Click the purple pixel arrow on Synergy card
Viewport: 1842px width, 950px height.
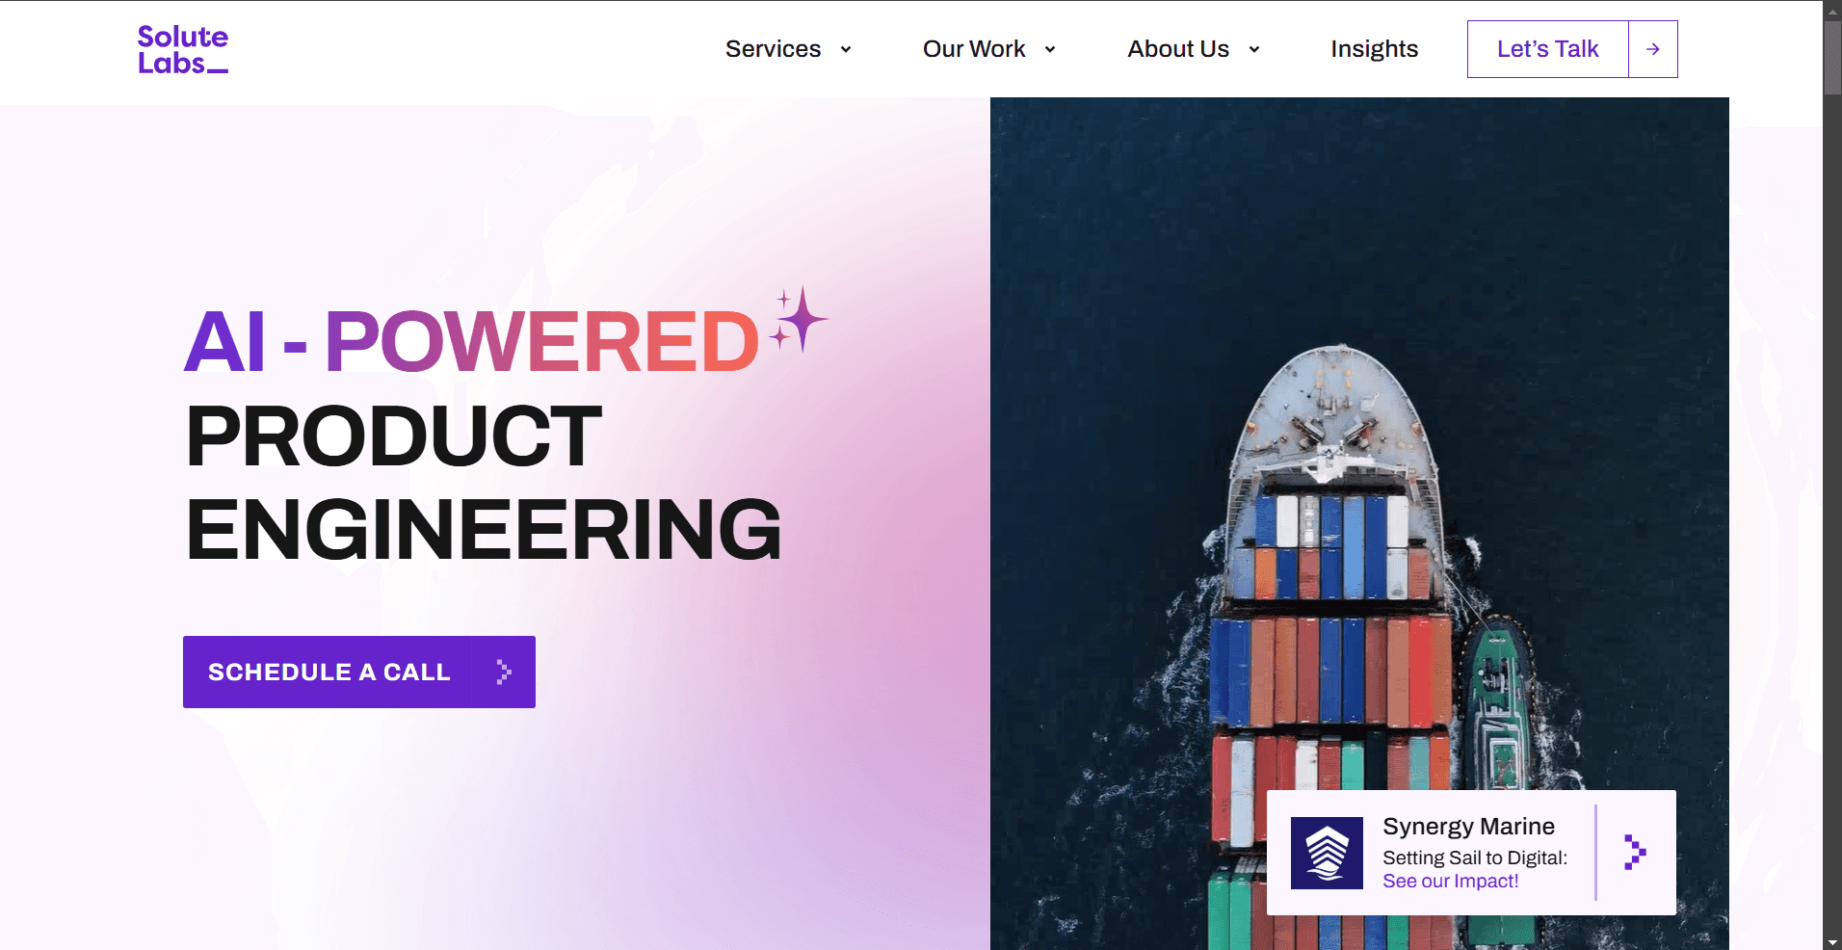pyautogui.click(x=1635, y=852)
